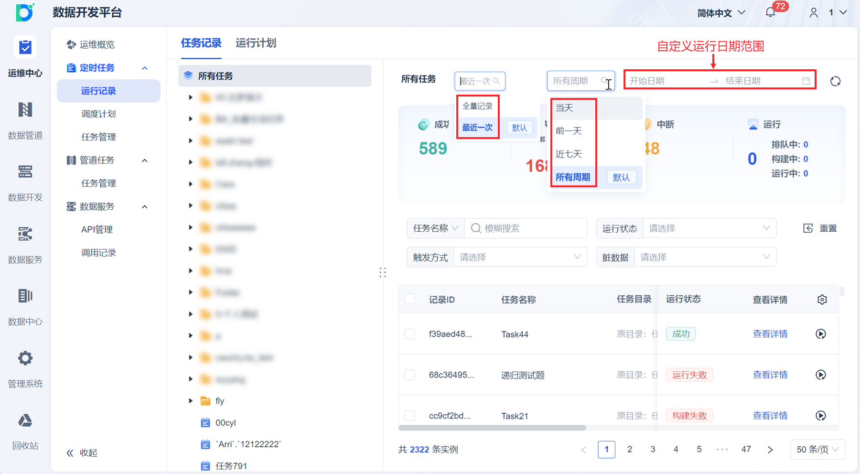Image resolution: width=860 pixels, height=474 pixels.
Task: Rerun Task21 with play icon
Action: click(x=821, y=416)
